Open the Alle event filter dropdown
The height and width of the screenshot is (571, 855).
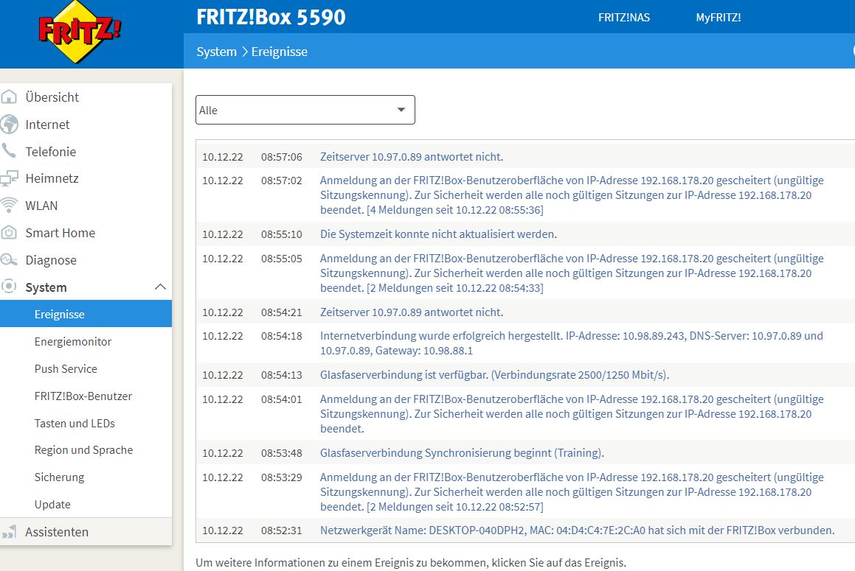point(305,110)
